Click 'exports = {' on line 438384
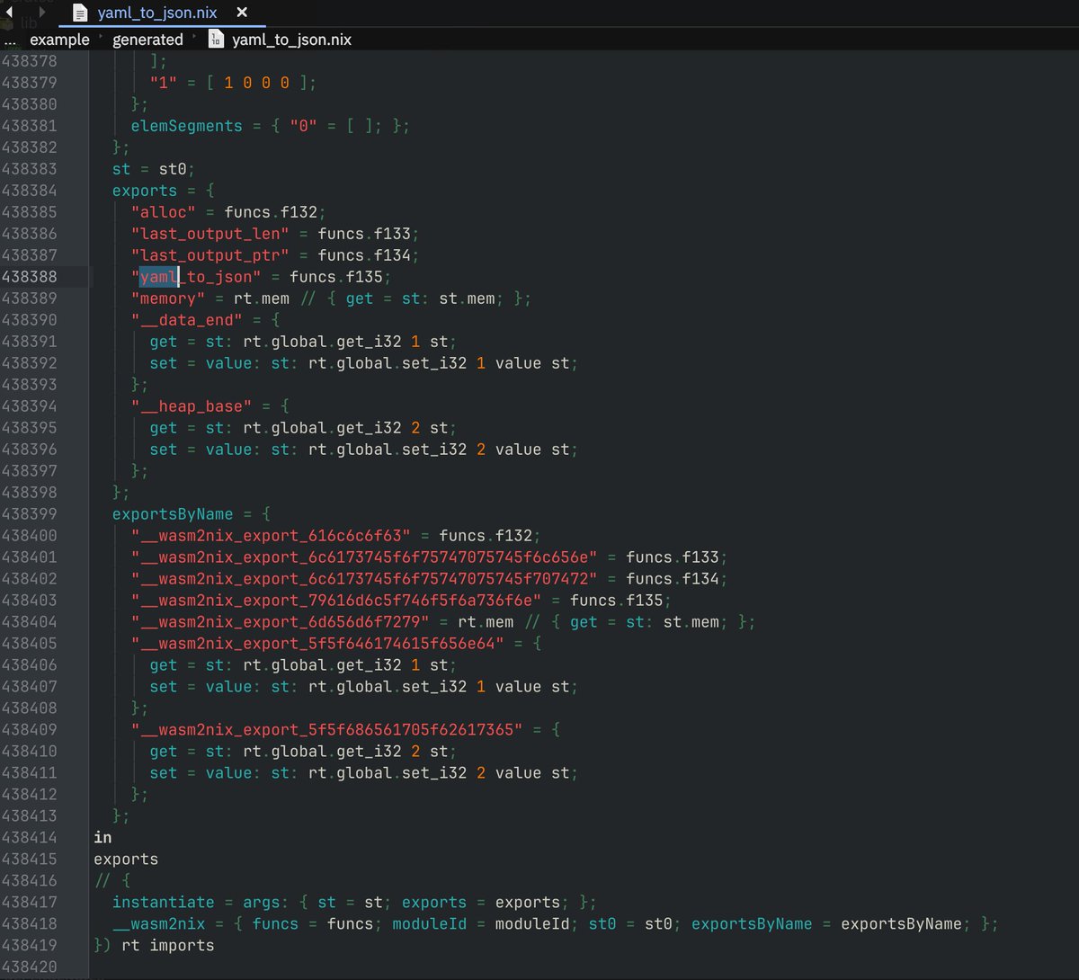This screenshot has width=1079, height=980. click(164, 191)
